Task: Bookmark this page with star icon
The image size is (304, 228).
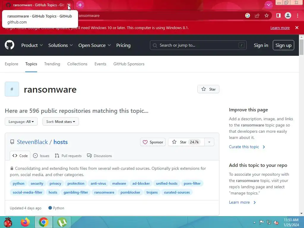Action: (x=267, y=15)
